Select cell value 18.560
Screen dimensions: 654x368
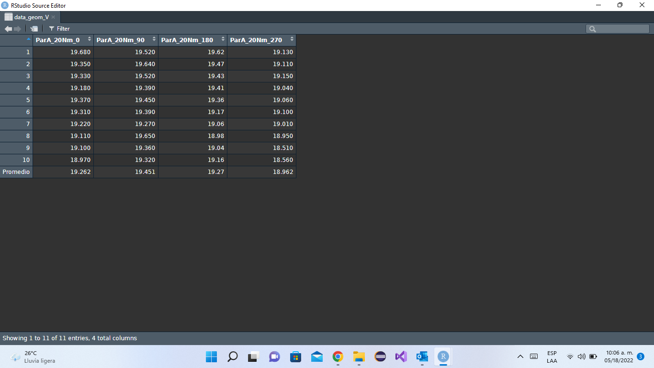(x=283, y=160)
